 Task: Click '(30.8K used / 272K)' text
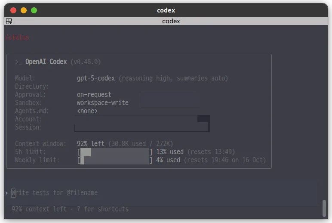pos(141,144)
